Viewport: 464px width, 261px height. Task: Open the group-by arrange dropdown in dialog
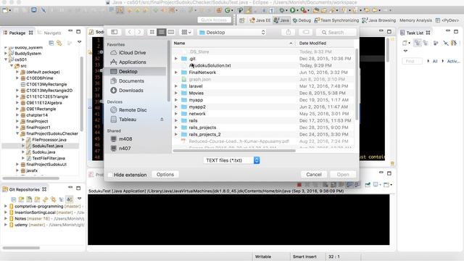point(186,32)
